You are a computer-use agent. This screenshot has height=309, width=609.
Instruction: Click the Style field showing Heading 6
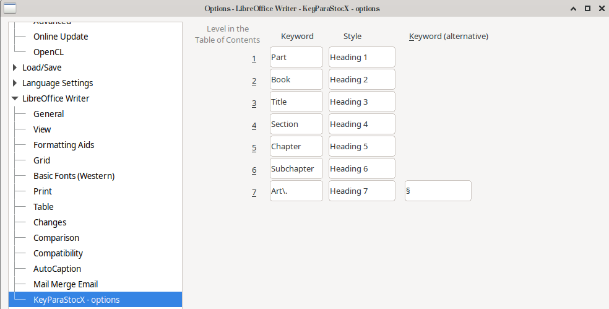click(x=361, y=168)
